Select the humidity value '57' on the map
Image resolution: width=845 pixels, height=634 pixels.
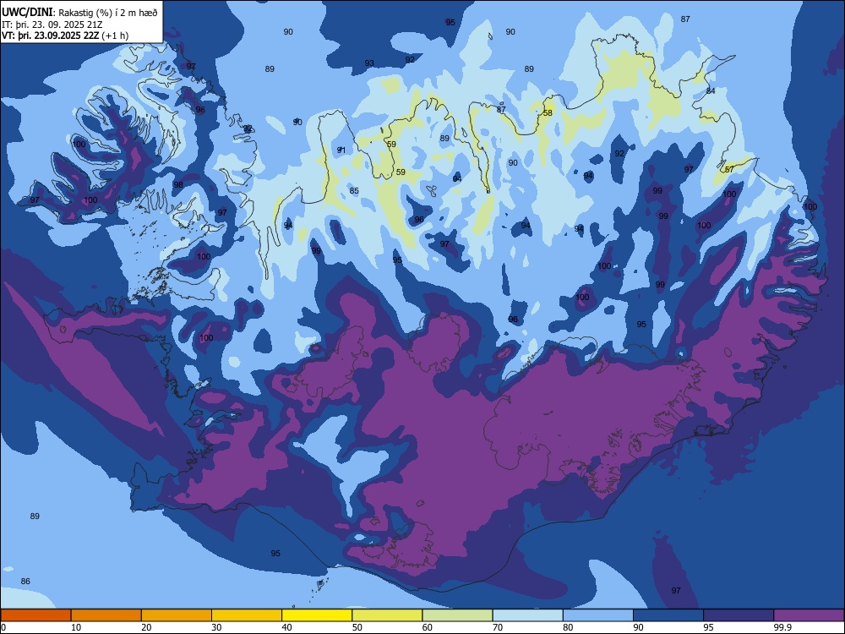tap(729, 169)
